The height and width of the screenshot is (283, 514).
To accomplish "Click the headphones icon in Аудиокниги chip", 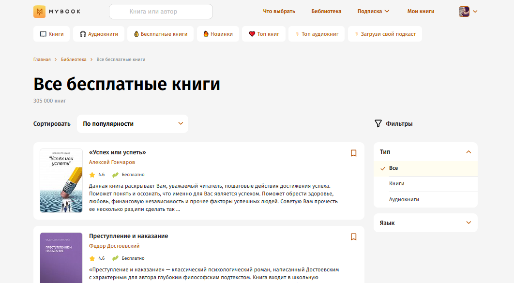I will [x=83, y=34].
